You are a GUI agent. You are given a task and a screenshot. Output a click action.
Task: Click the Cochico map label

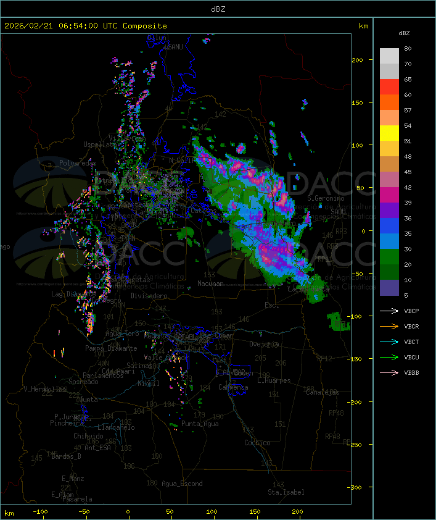click(257, 443)
